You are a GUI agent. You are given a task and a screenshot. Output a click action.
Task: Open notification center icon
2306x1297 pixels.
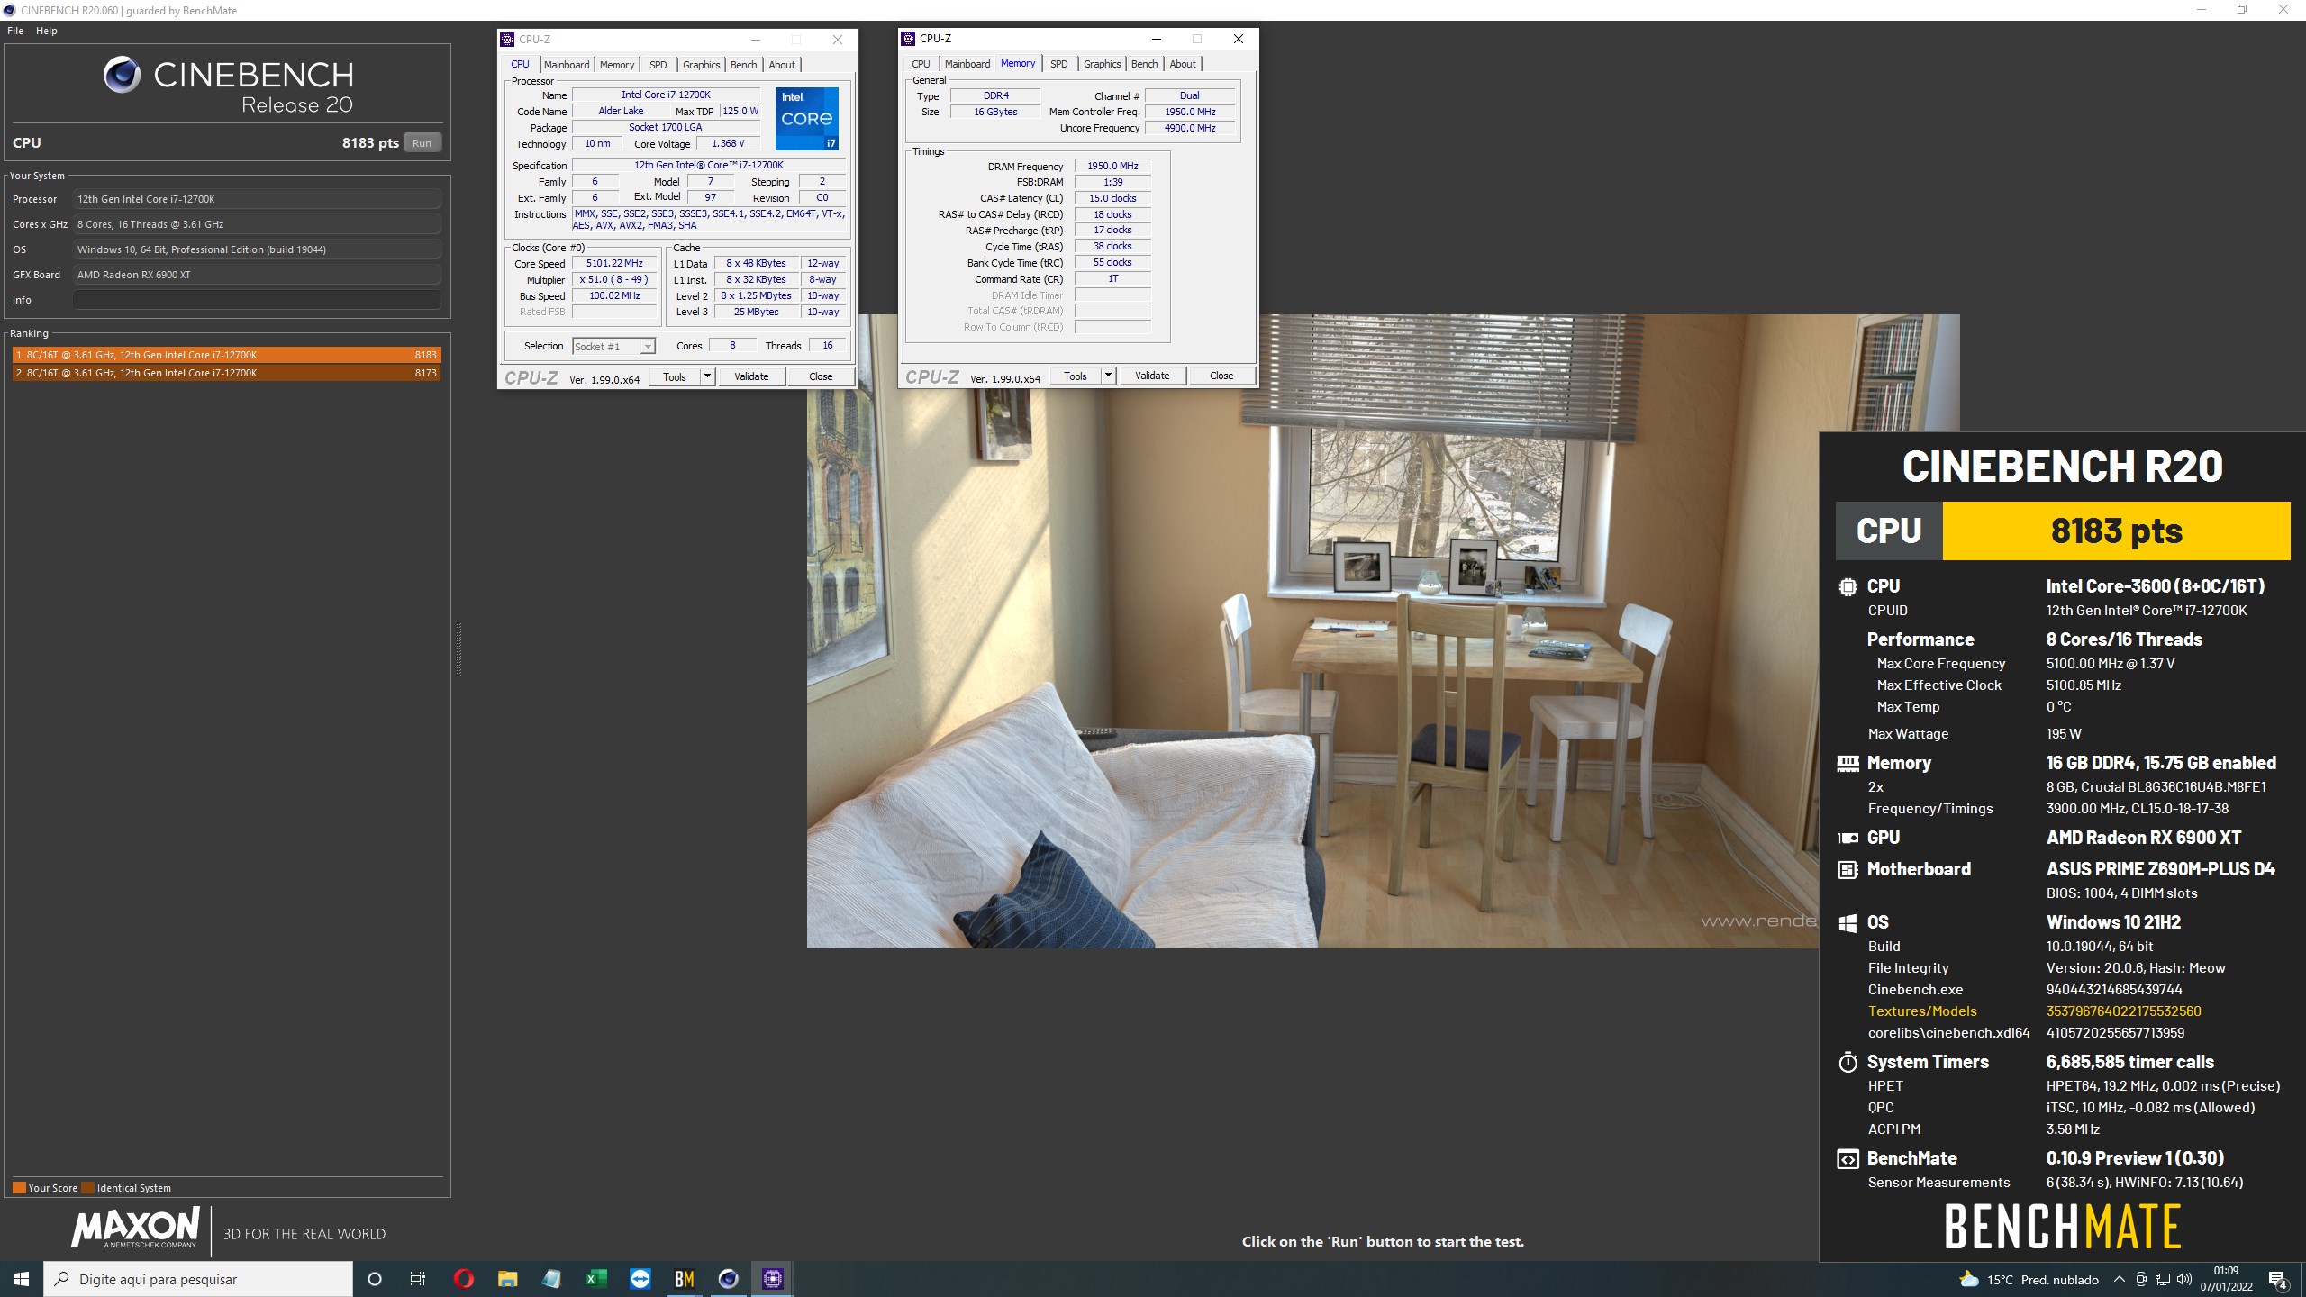pos(2277,1279)
